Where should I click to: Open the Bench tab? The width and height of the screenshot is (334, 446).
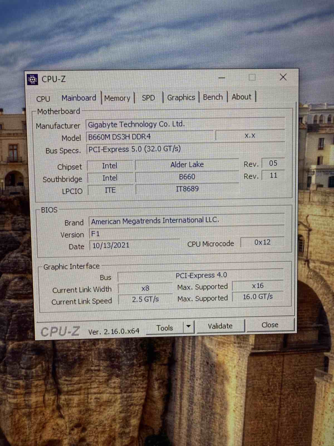(x=213, y=97)
